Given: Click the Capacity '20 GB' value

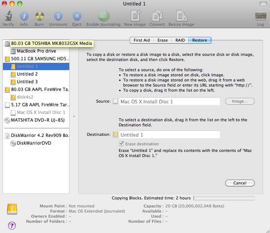Looking at the screenshot, I should (x=195, y=206).
